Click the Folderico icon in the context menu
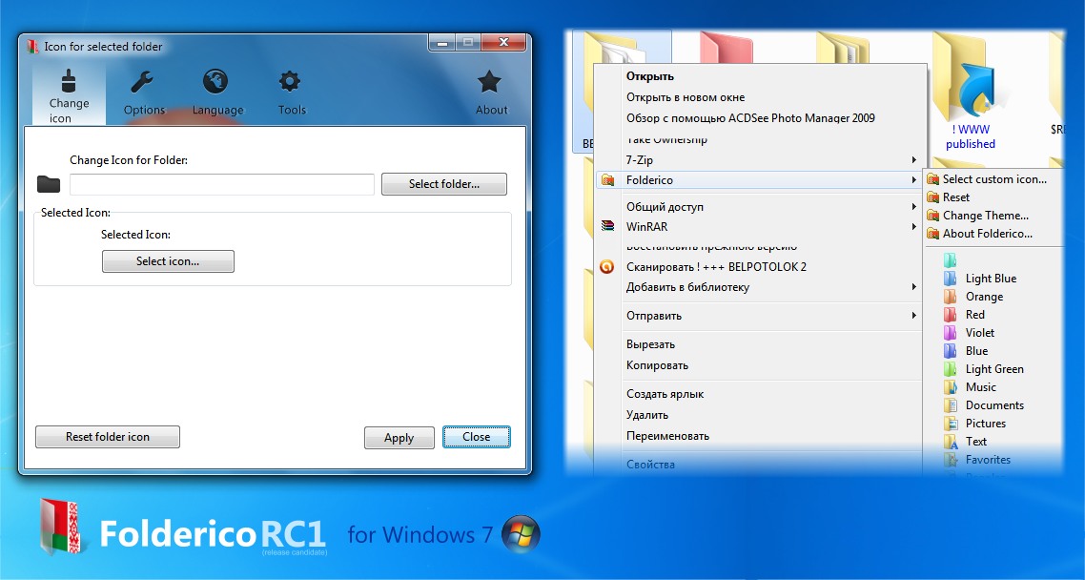 [607, 180]
